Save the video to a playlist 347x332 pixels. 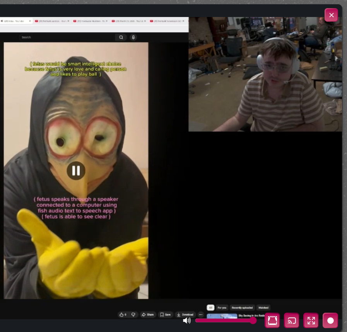pyautogui.click(x=166, y=315)
